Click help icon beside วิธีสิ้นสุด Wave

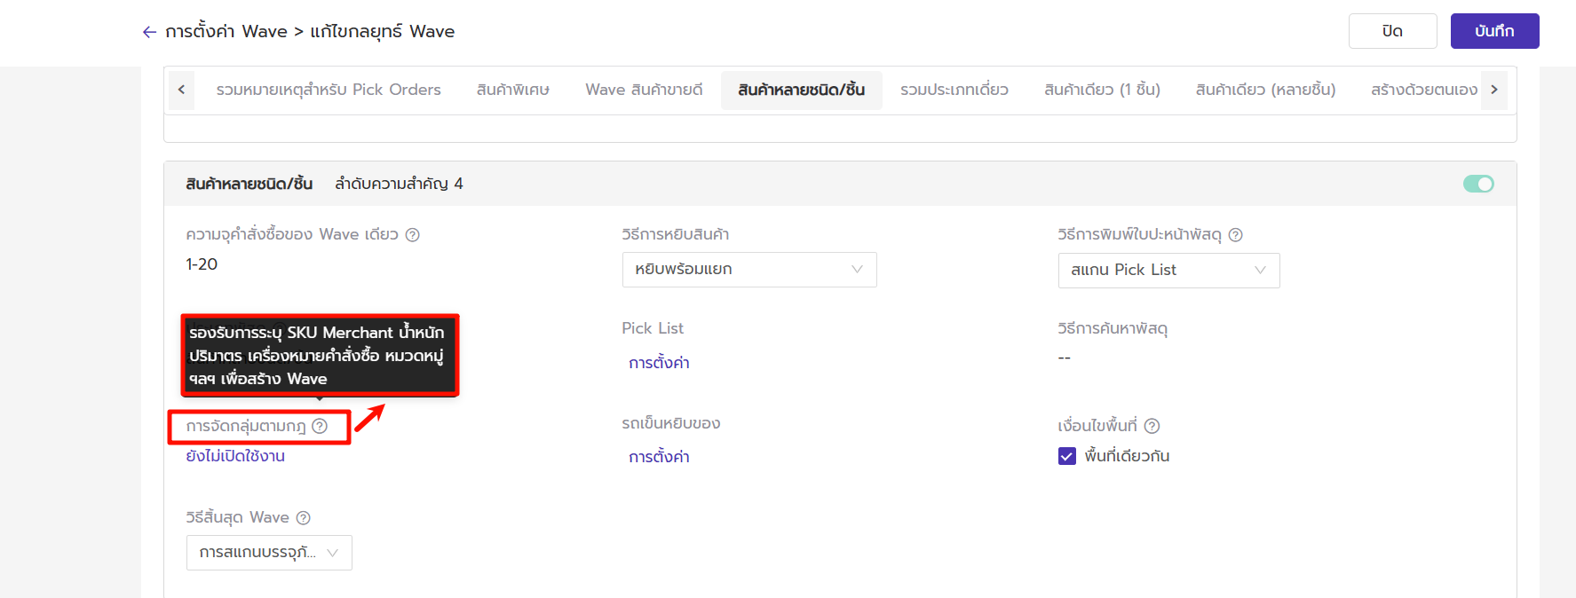coord(303,518)
